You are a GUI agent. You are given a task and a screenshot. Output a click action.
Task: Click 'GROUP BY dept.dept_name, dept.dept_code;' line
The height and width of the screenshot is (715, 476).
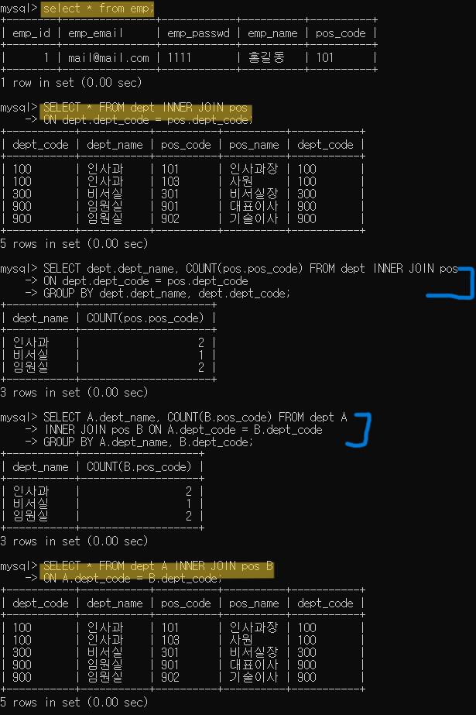pos(166,294)
